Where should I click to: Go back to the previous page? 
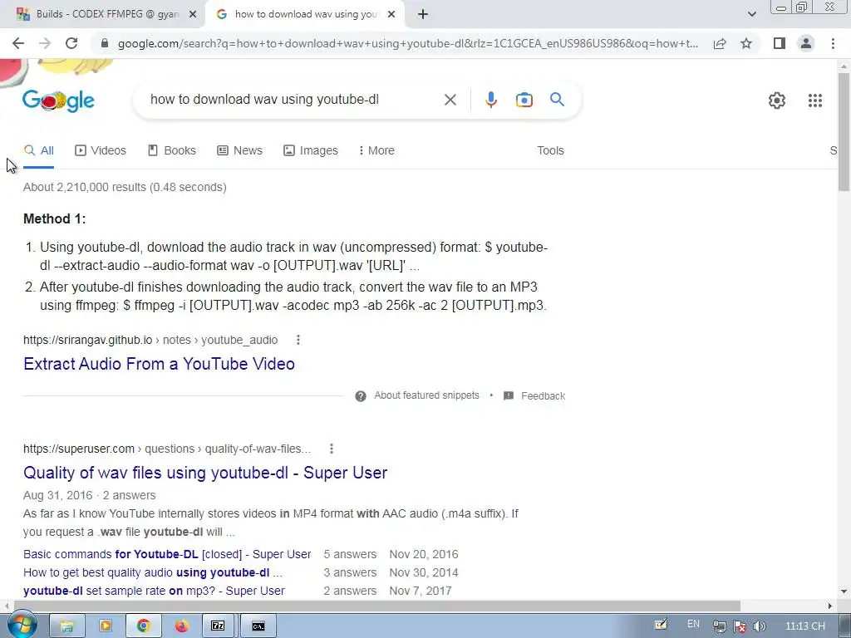[x=18, y=43]
